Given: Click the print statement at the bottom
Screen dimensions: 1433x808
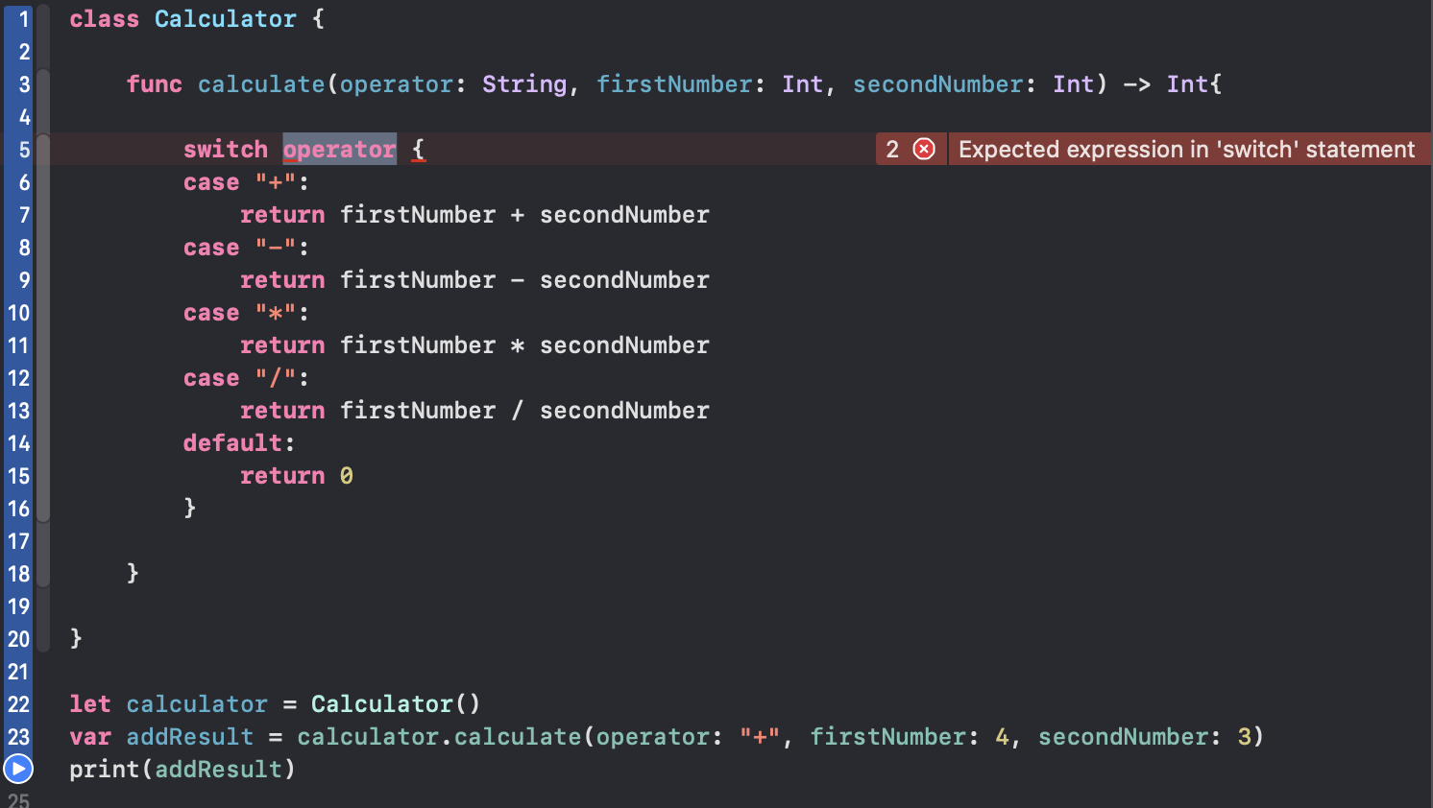Looking at the screenshot, I should pos(182,770).
